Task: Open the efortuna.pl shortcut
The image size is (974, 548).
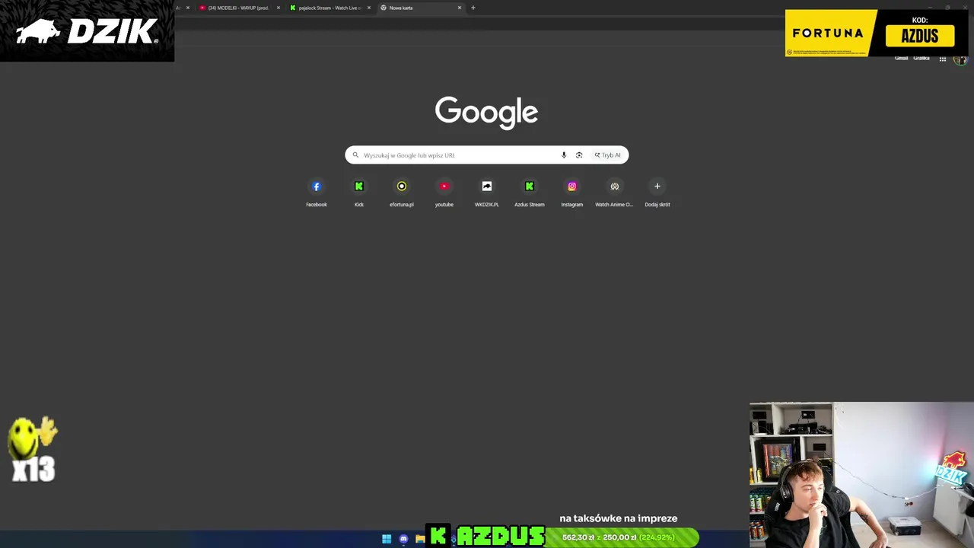Action: pos(402,192)
